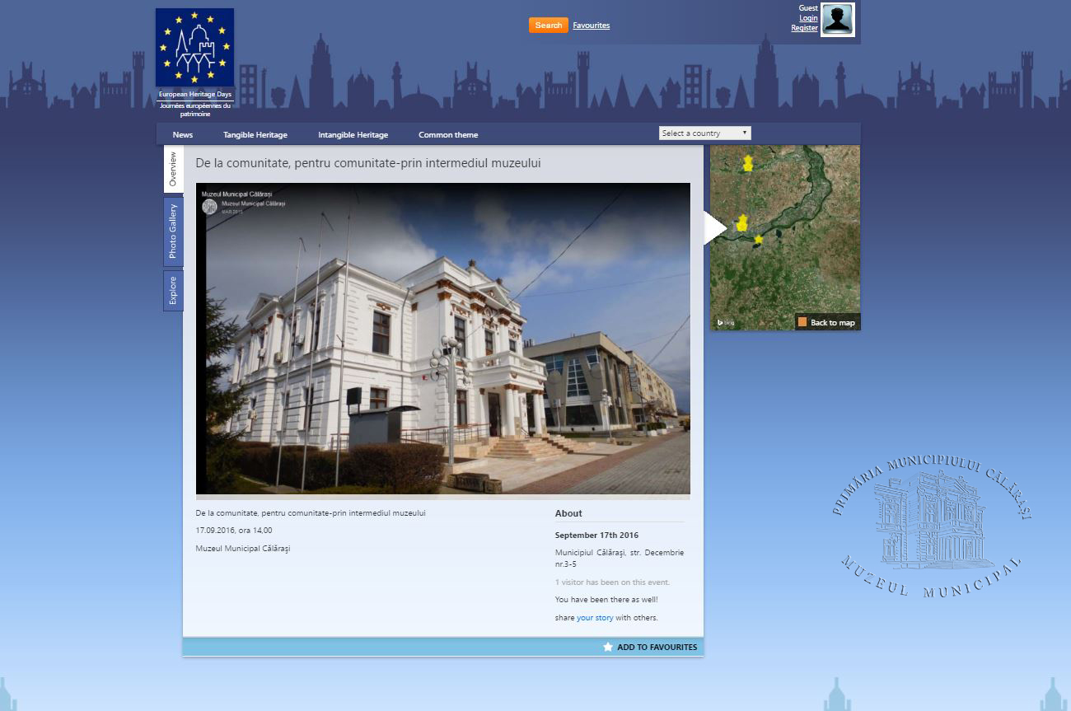
Task: Open the Select a country dropdown
Action: tap(704, 133)
